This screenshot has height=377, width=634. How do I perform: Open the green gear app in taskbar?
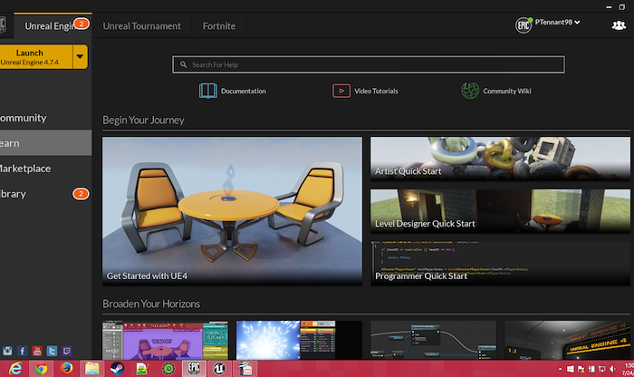pyautogui.click(x=168, y=369)
